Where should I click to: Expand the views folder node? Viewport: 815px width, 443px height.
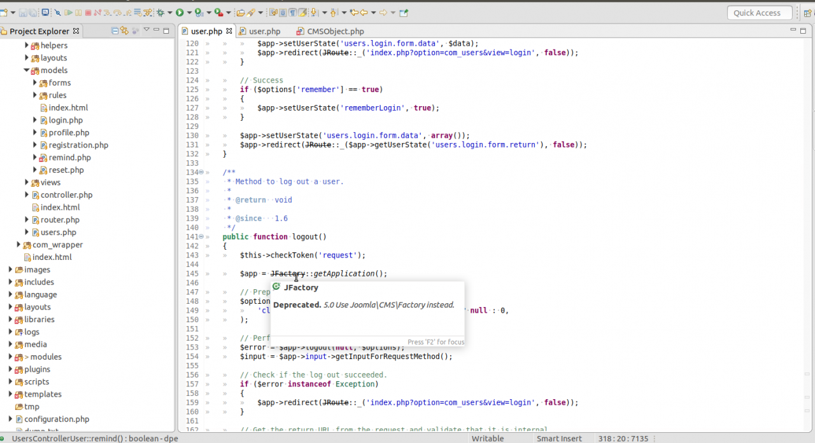[27, 182]
